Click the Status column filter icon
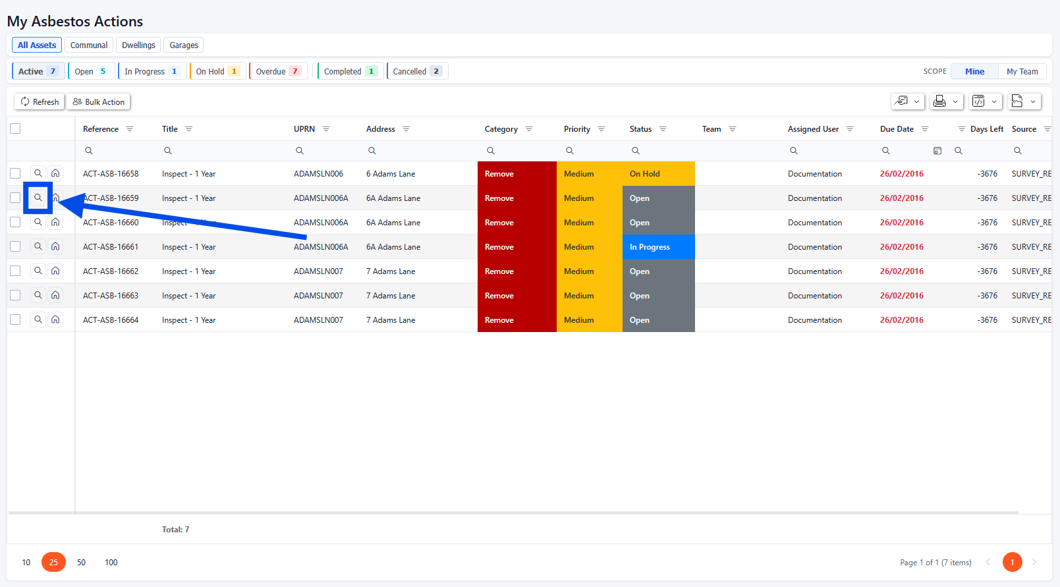 tap(663, 129)
